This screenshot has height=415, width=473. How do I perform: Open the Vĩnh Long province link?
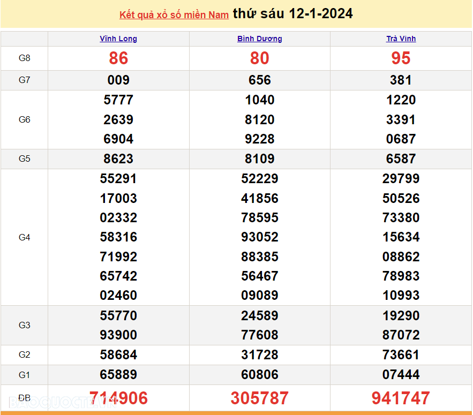[118, 39]
